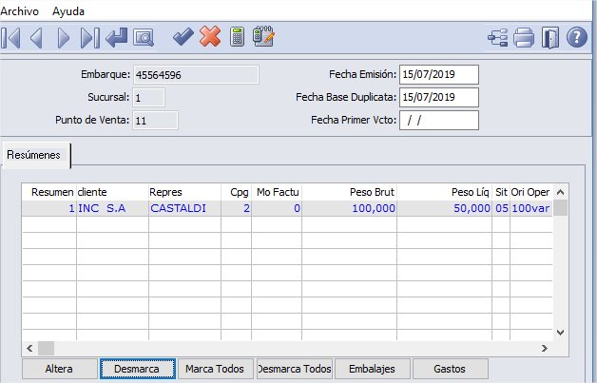
Task: Click the grid scroll down arrow
Action: pyautogui.click(x=560, y=333)
